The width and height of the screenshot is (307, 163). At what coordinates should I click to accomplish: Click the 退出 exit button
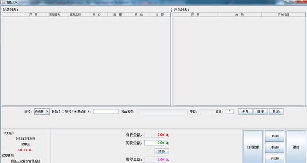[x=296, y=147]
